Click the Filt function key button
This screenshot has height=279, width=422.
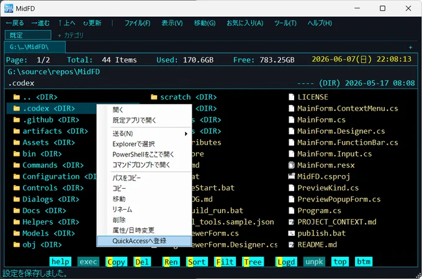click(x=225, y=262)
